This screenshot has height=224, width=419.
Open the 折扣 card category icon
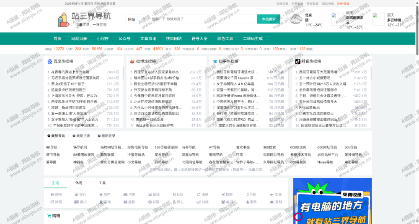pyautogui.click(x=76, y=202)
